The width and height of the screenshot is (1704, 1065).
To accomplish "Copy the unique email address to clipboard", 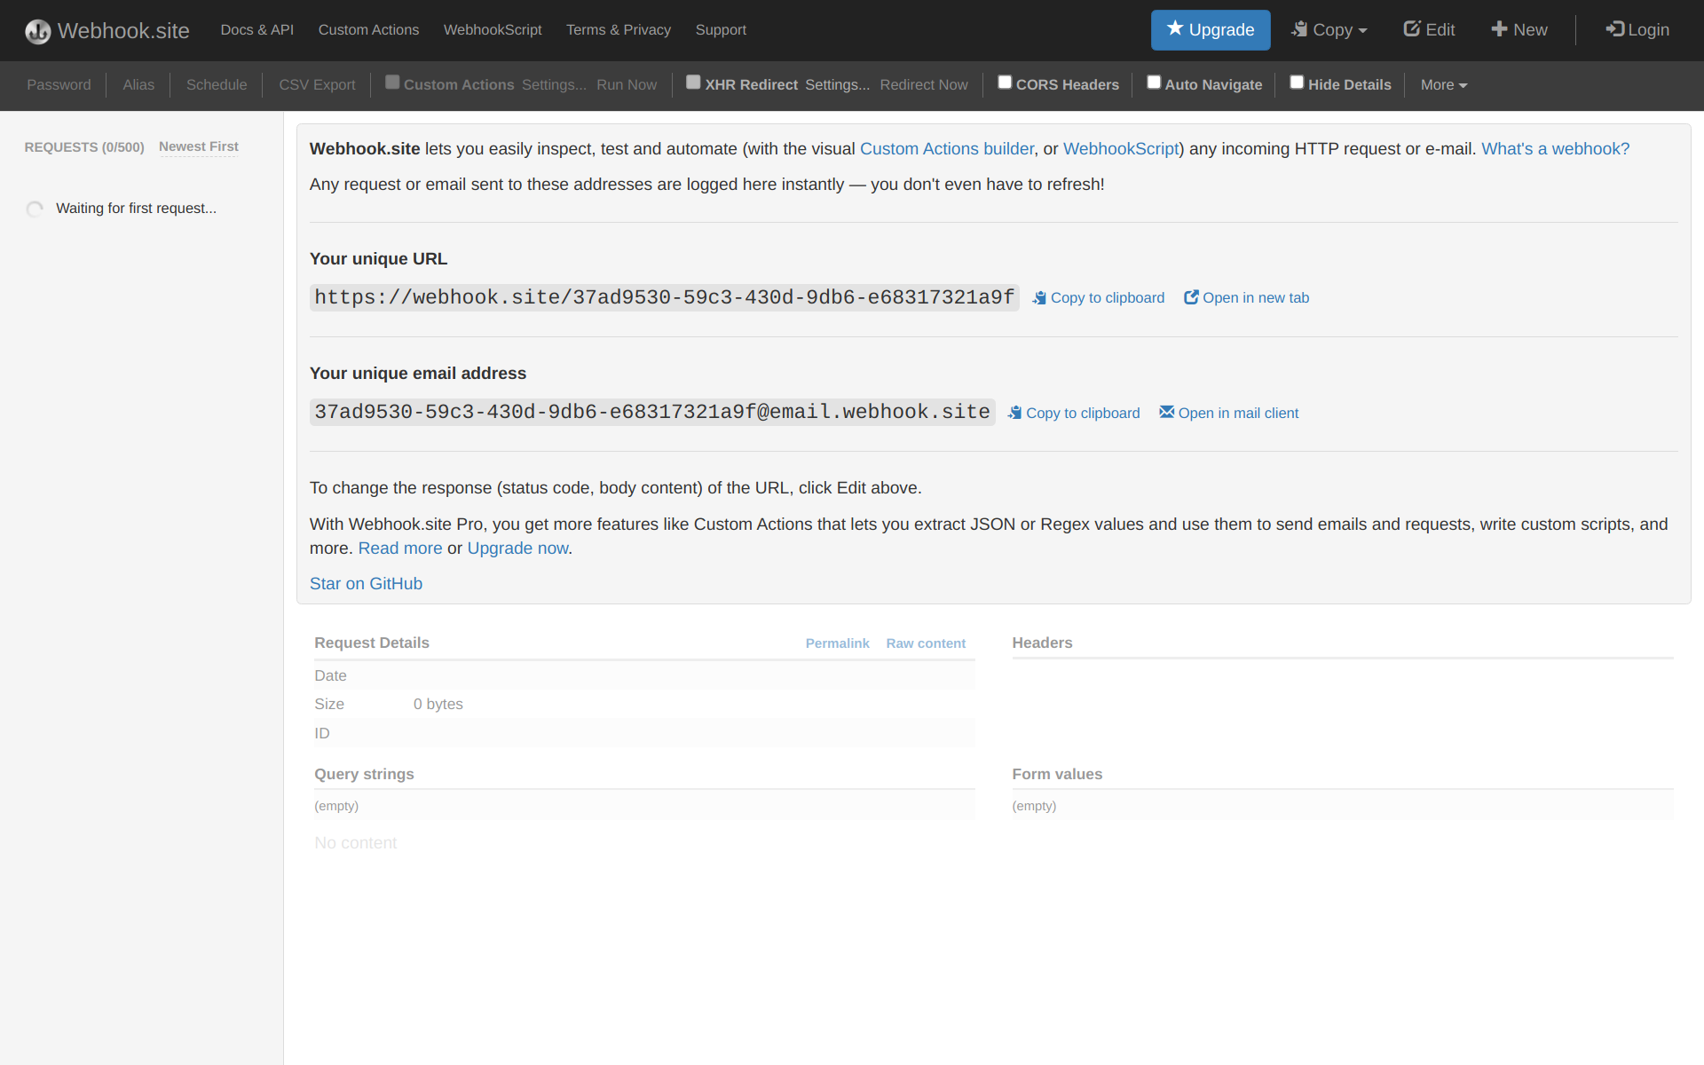I will tap(1074, 414).
